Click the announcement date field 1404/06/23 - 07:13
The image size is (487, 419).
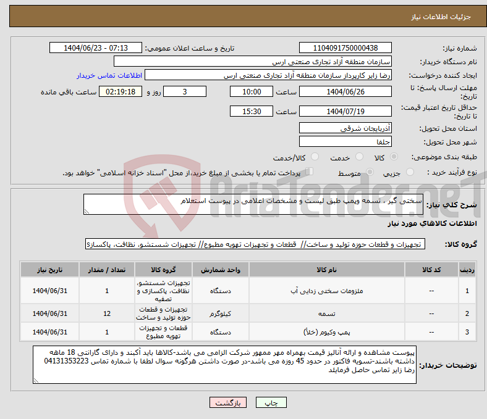point(96,48)
